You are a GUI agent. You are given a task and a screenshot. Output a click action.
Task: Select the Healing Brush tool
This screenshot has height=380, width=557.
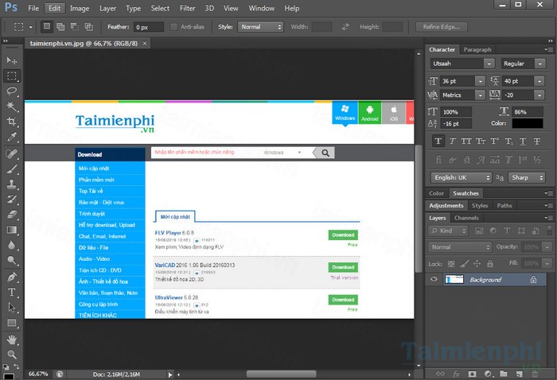[12, 153]
